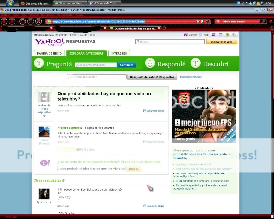Click the Reload page button
This screenshot has height=219, width=274.
tap(22, 21)
